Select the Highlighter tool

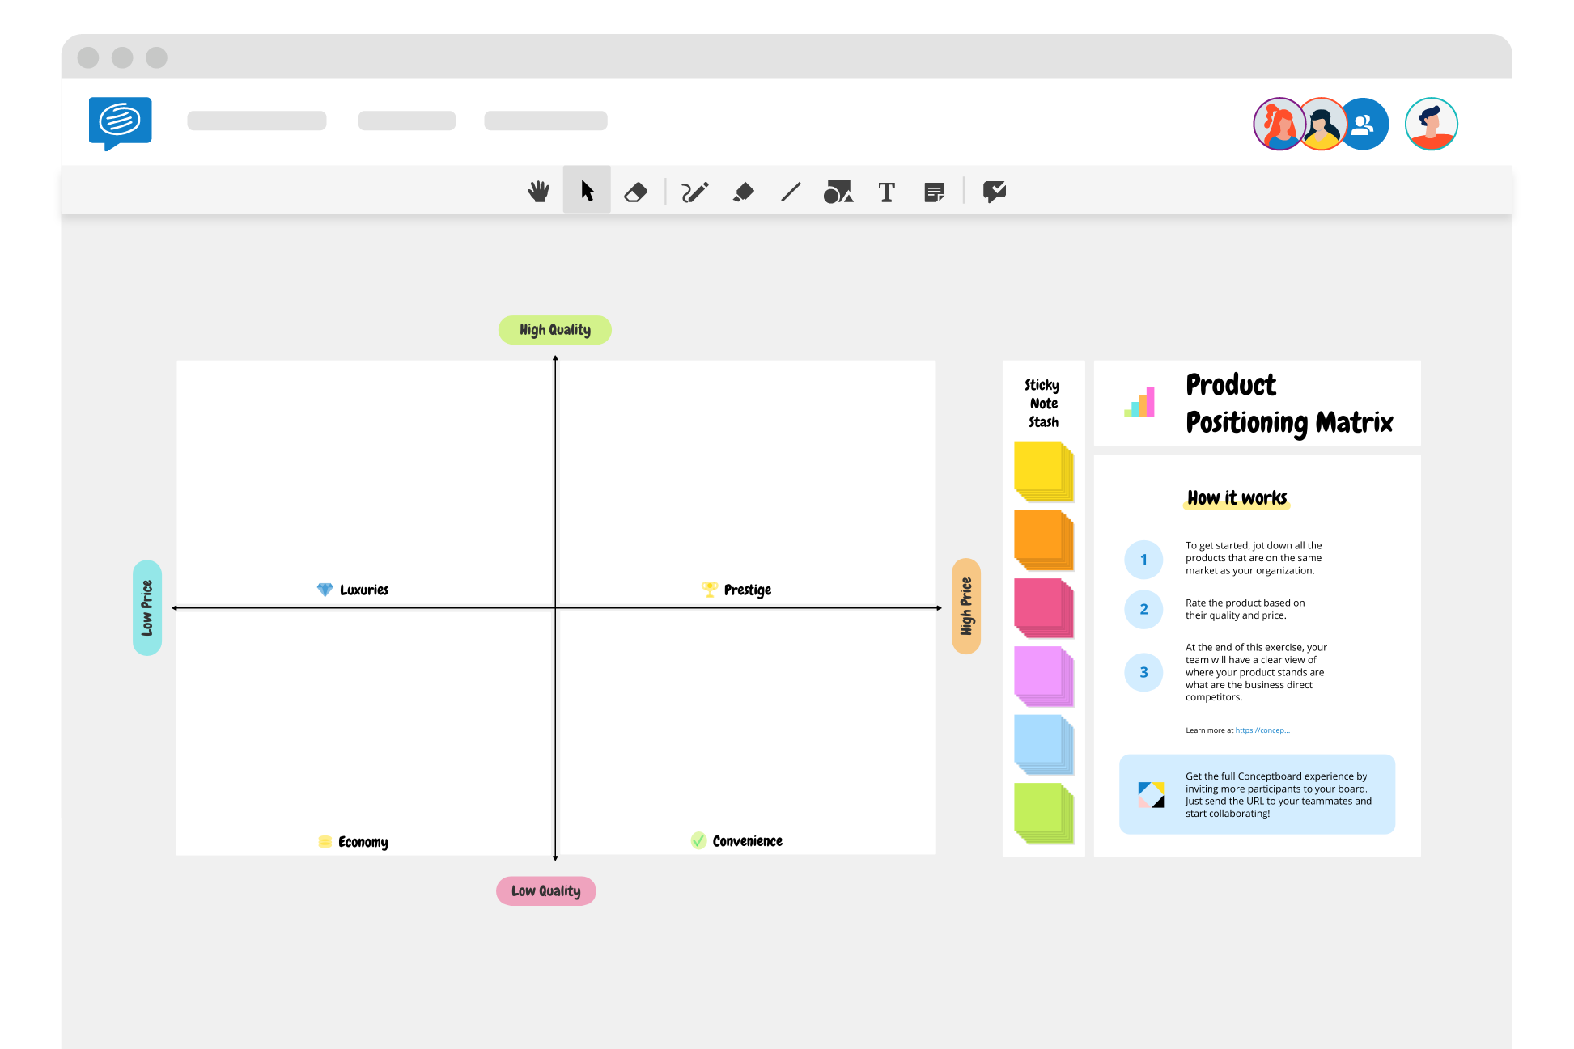click(x=745, y=191)
